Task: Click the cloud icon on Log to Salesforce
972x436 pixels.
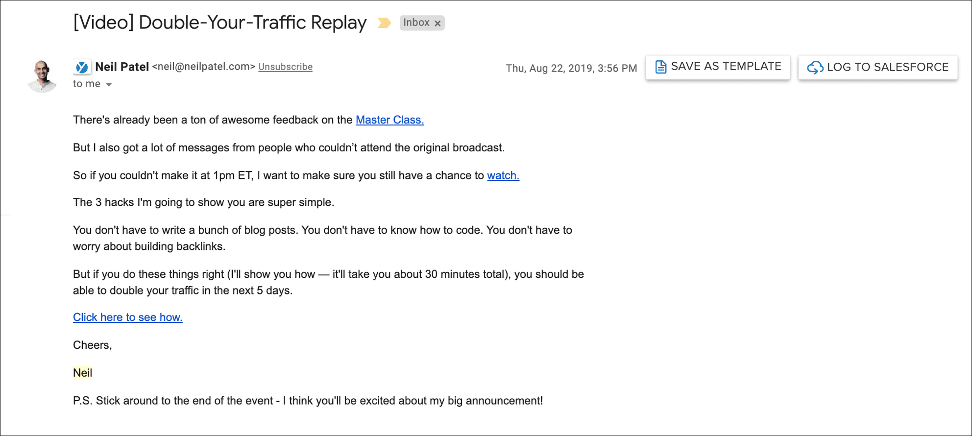Action: pyautogui.click(x=815, y=68)
